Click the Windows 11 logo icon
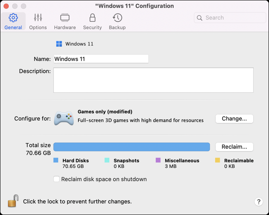 [59, 44]
